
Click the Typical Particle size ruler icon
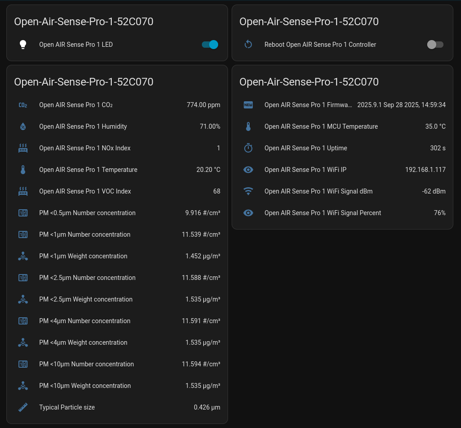click(x=23, y=407)
